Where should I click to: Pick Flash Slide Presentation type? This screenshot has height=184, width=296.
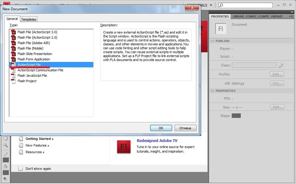coord(51,54)
